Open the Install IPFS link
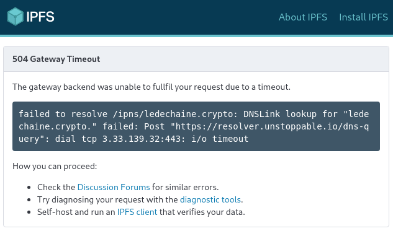 363,17
